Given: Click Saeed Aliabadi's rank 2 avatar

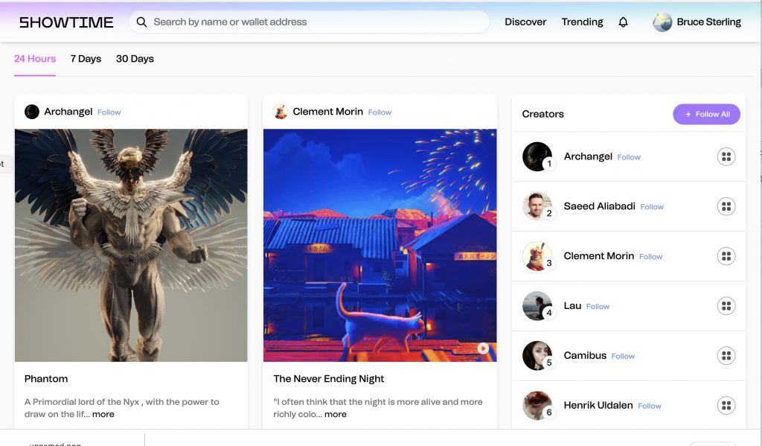Looking at the screenshot, I should coord(537,206).
